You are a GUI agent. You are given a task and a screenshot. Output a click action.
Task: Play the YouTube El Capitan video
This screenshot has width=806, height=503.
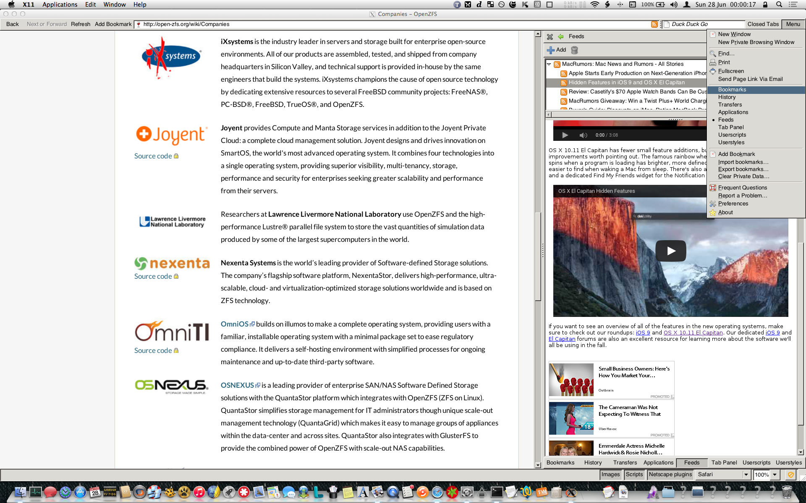[670, 251]
